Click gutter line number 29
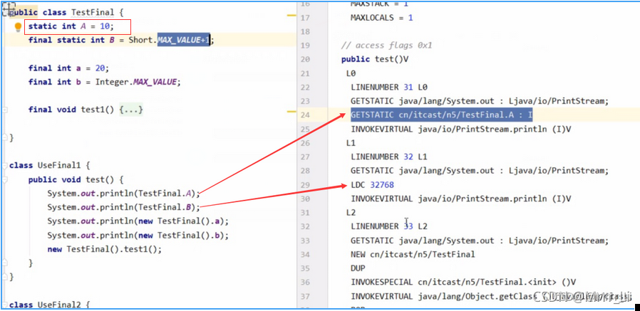Screen dimensions: 640x311 pyautogui.click(x=305, y=184)
